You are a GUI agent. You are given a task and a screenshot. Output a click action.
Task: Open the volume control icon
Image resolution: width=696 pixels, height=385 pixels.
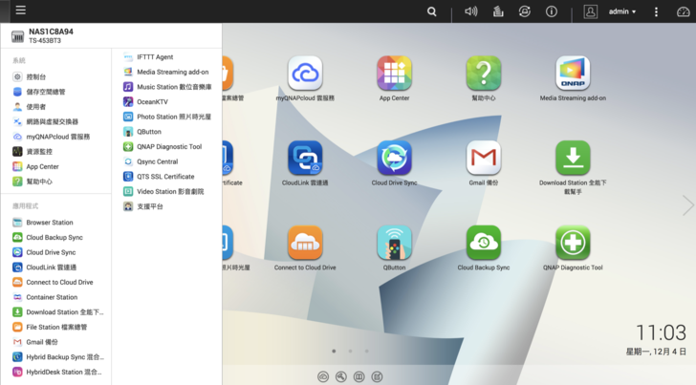point(471,11)
